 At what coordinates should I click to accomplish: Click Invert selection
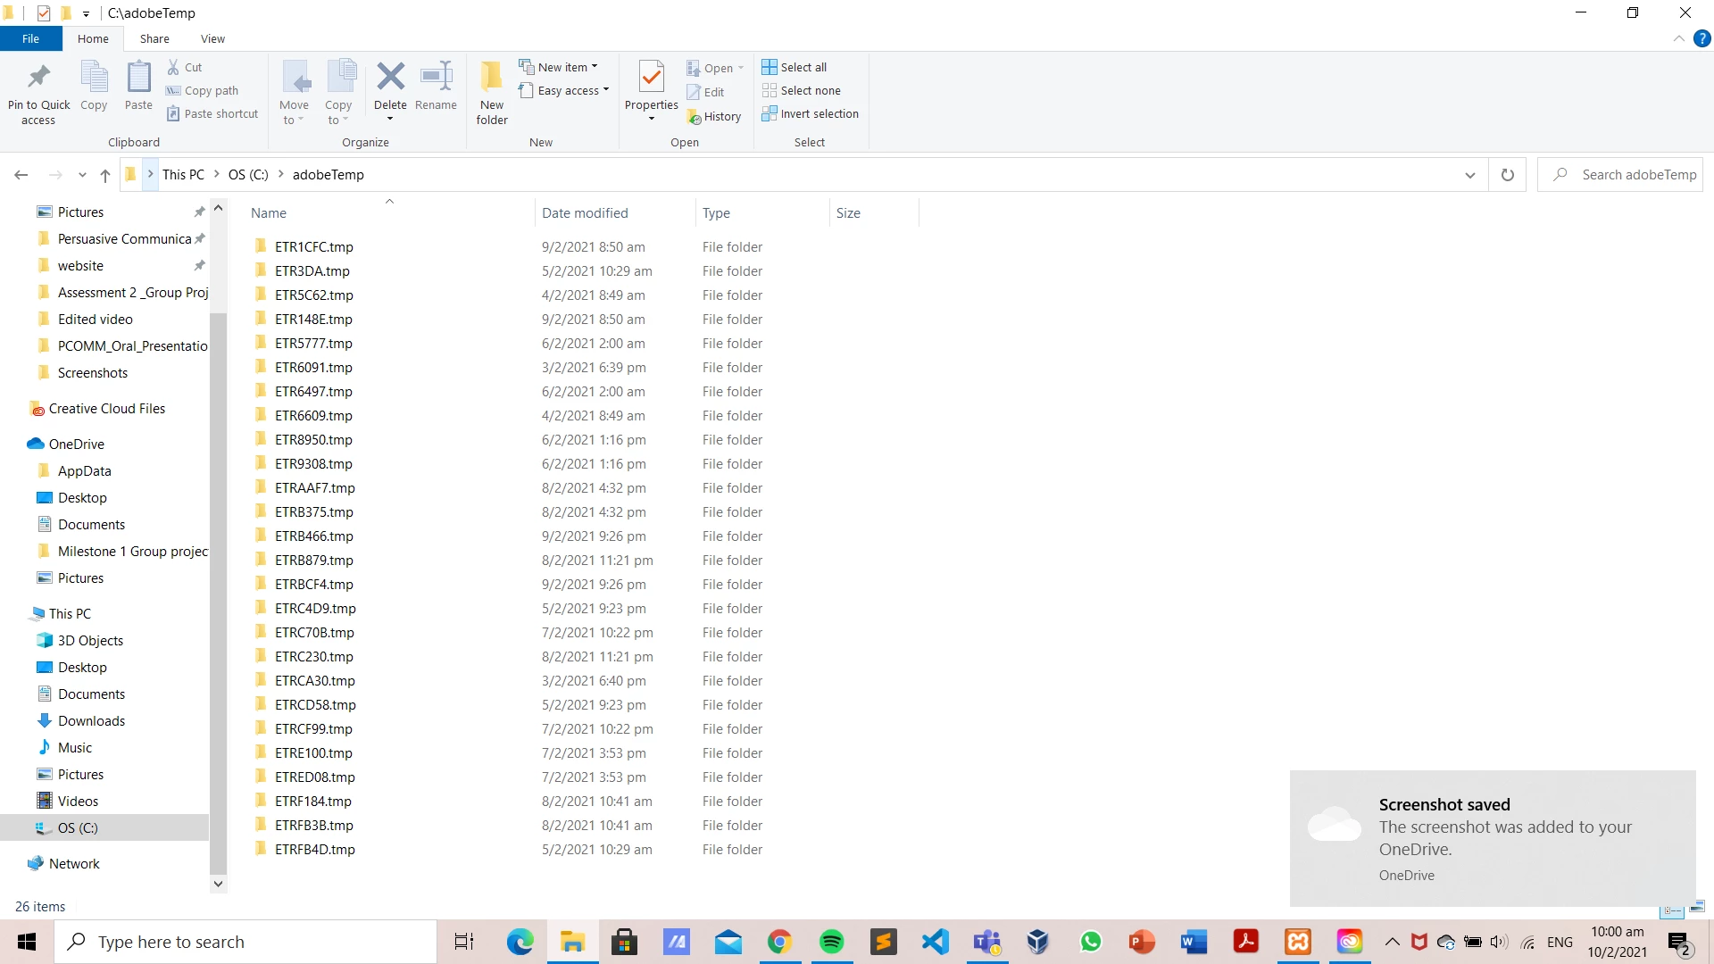tap(811, 114)
